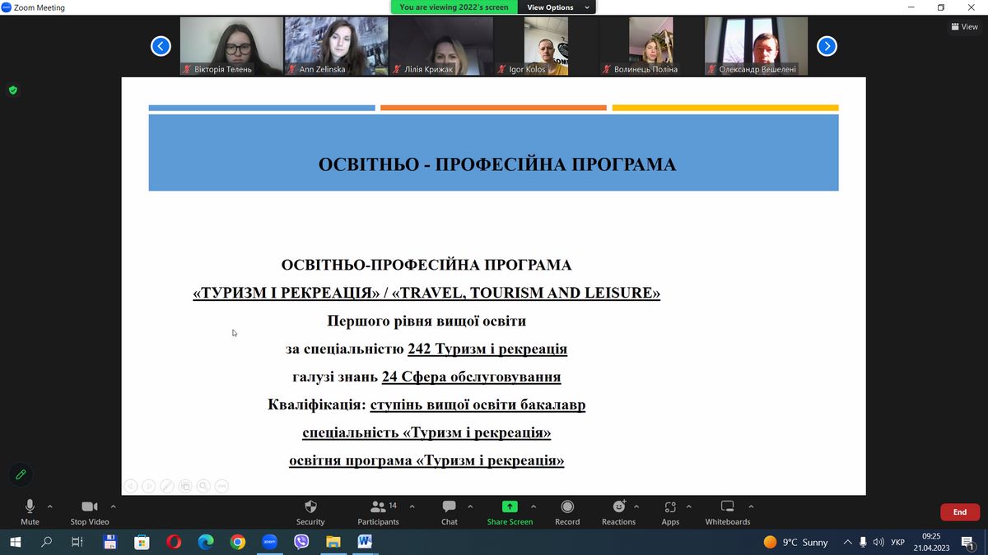The image size is (988, 555).
Task: Click the green Share Screen icon
Action: [510, 506]
